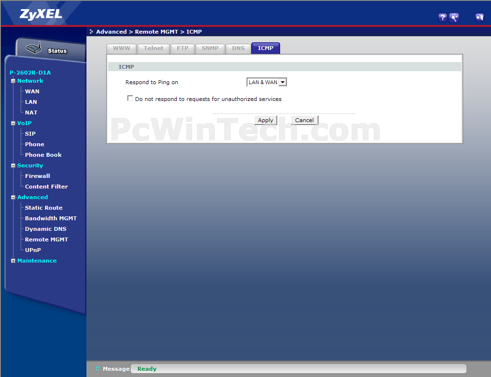The width and height of the screenshot is (491, 377).
Task: Open the Status router icon
Action: (x=34, y=48)
